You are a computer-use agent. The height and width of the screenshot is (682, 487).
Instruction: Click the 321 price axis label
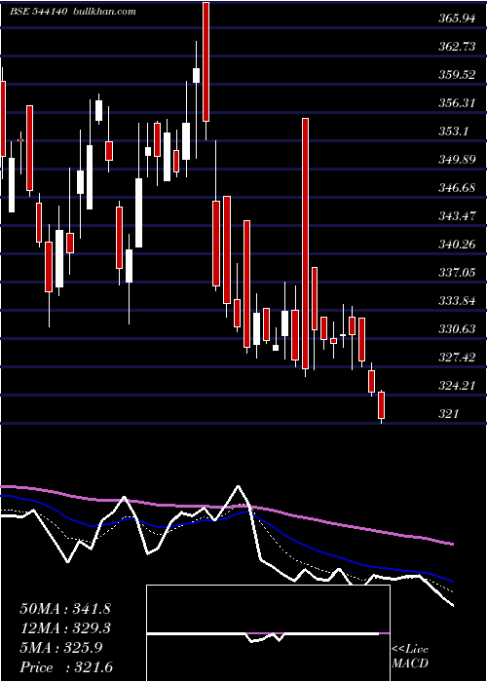click(448, 414)
